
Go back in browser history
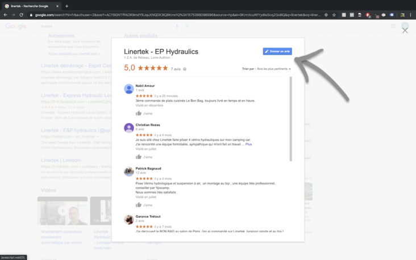tap(5, 15)
